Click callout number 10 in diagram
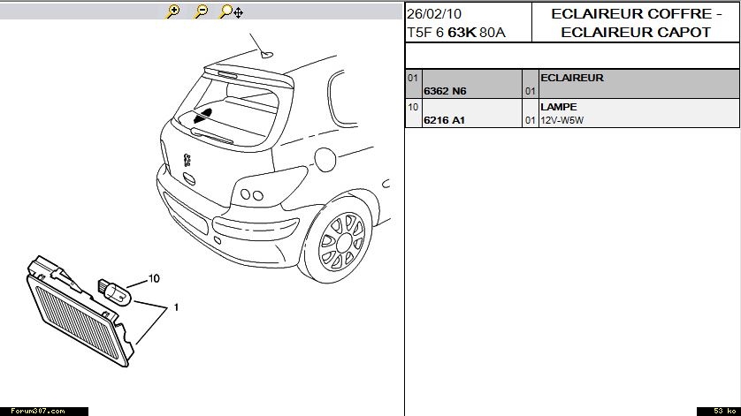 click(153, 278)
